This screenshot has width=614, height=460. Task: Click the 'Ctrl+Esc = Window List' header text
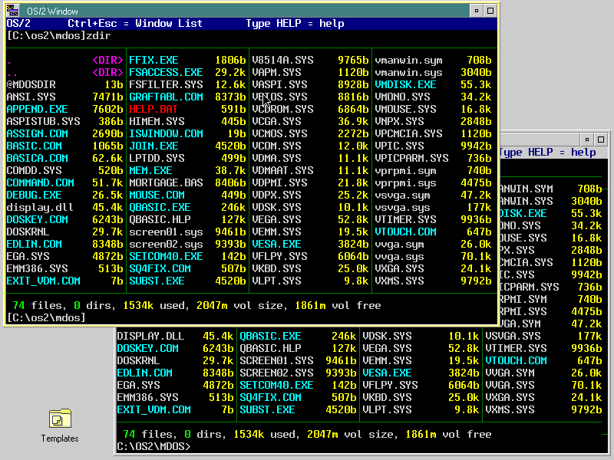[135, 24]
